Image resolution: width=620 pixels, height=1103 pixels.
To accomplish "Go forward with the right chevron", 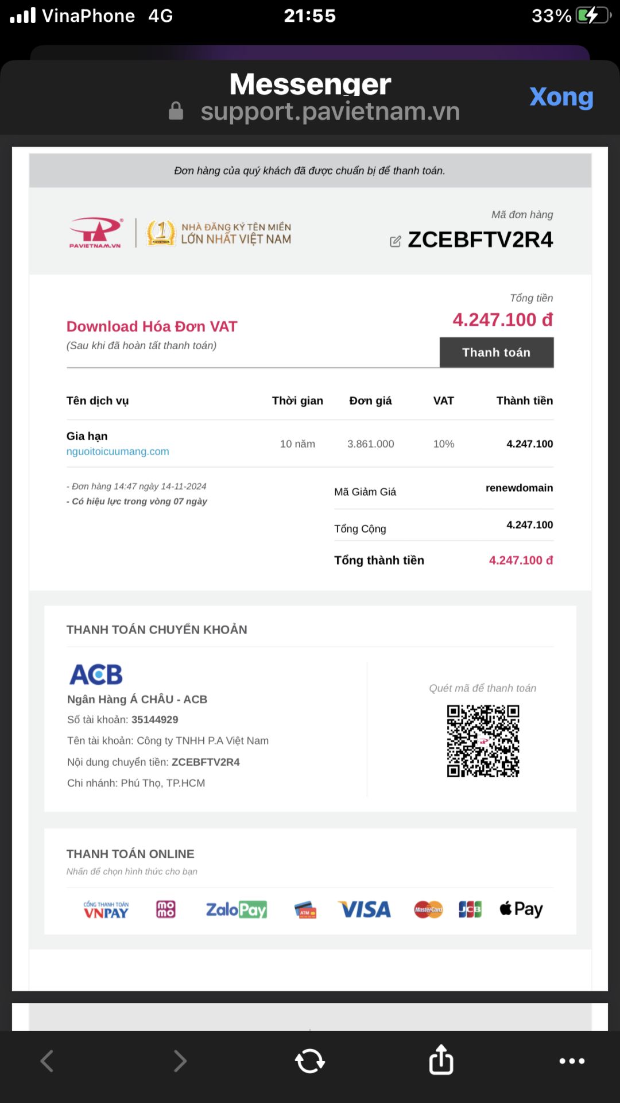I will point(180,1061).
